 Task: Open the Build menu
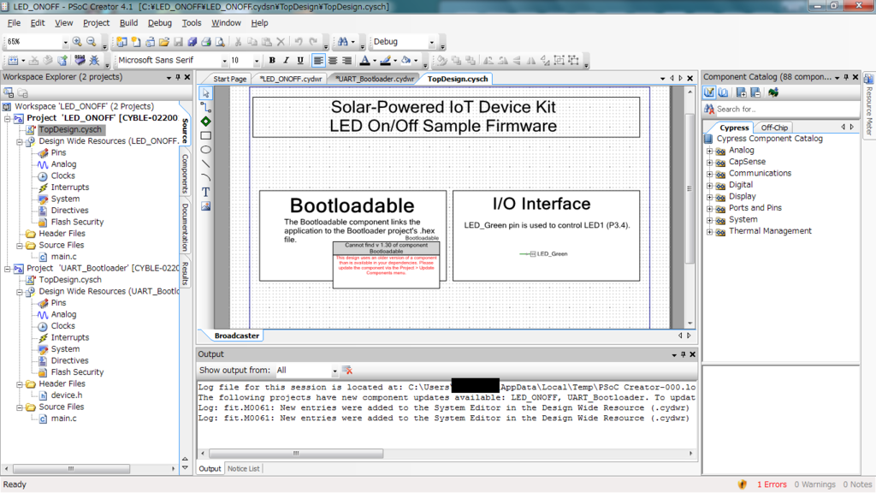[128, 23]
